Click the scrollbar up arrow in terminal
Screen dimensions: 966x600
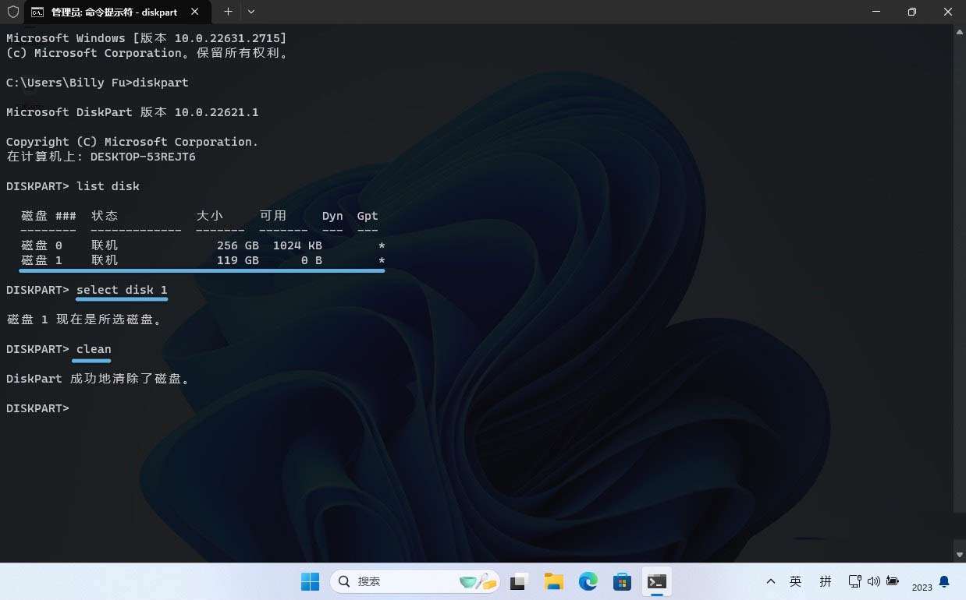coord(960,33)
